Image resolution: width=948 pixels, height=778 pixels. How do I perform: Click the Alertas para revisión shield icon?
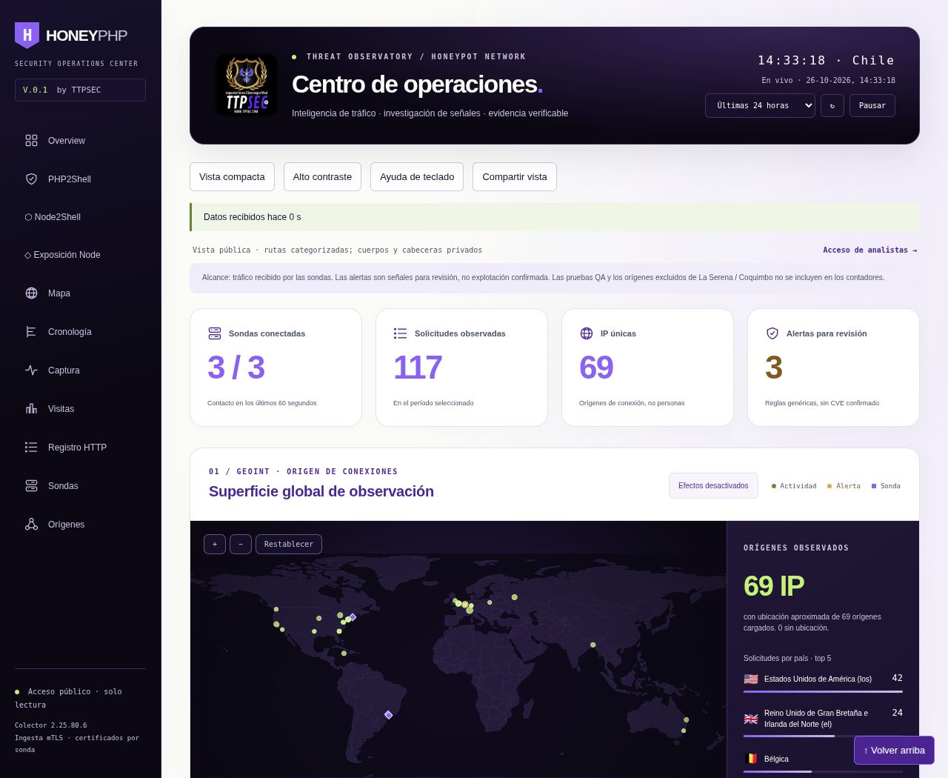pyautogui.click(x=772, y=333)
